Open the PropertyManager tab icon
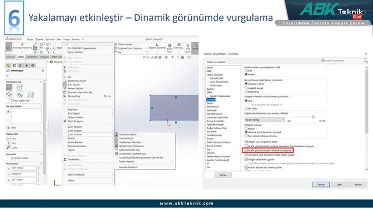373x209 pixels. 14,66
